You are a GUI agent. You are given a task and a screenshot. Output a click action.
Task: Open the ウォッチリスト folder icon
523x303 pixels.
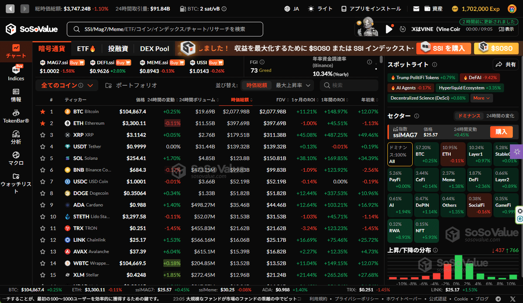[16, 176]
